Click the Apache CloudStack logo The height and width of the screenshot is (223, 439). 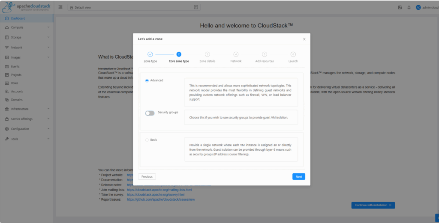click(x=26, y=7)
